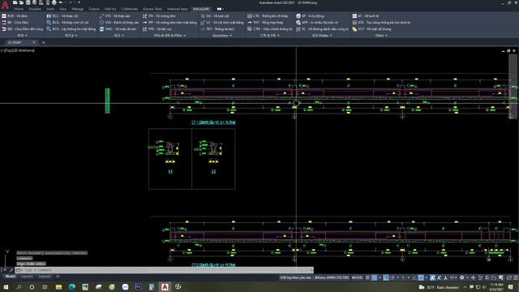Select the TKT Thống kê text tool
Image resolution: width=519 pixels, height=292 pixels.
pyautogui.click(x=217, y=29)
